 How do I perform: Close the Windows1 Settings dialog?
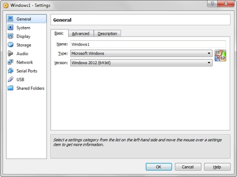pos(226,4)
